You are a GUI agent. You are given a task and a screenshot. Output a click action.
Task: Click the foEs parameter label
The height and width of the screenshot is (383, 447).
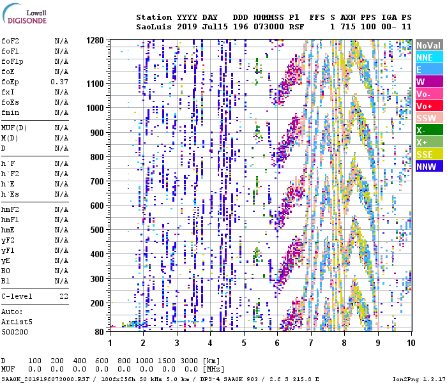point(10,102)
